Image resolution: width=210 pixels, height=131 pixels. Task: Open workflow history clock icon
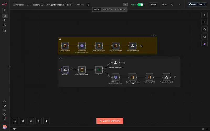click(172, 5)
